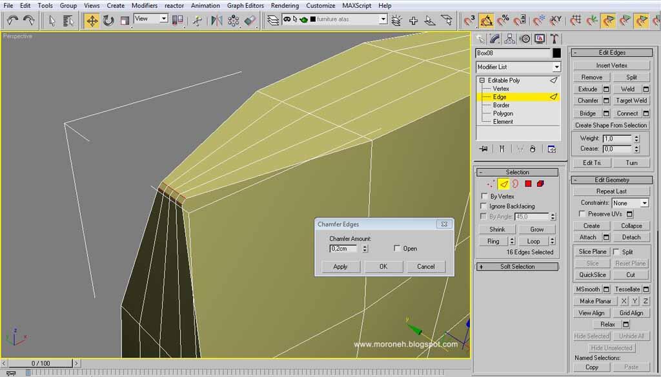The height and width of the screenshot is (377, 661).
Task: Toggle the By Vertex checkbox
Action: [485, 197]
